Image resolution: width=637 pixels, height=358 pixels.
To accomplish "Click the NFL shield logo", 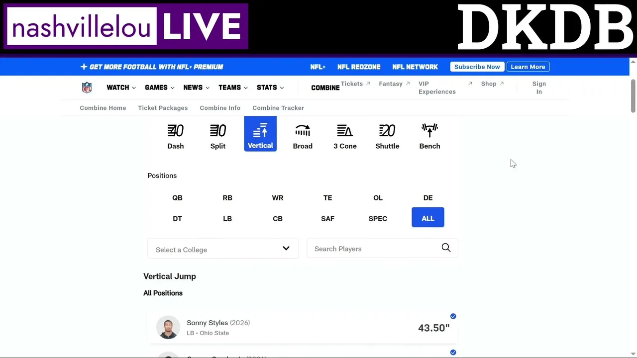I will pos(87,88).
